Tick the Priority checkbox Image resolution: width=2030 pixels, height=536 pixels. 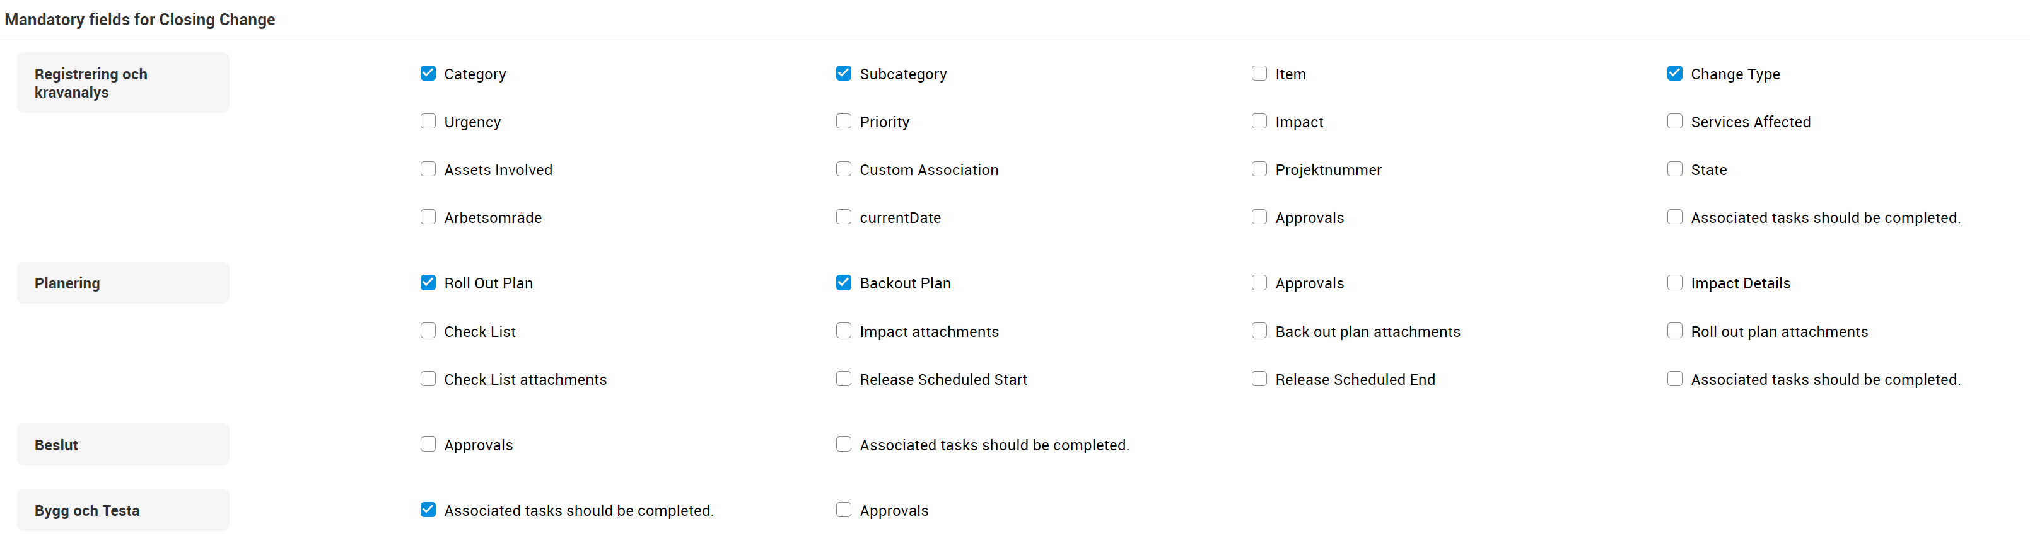pyautogui.click(x=843, y=121)
